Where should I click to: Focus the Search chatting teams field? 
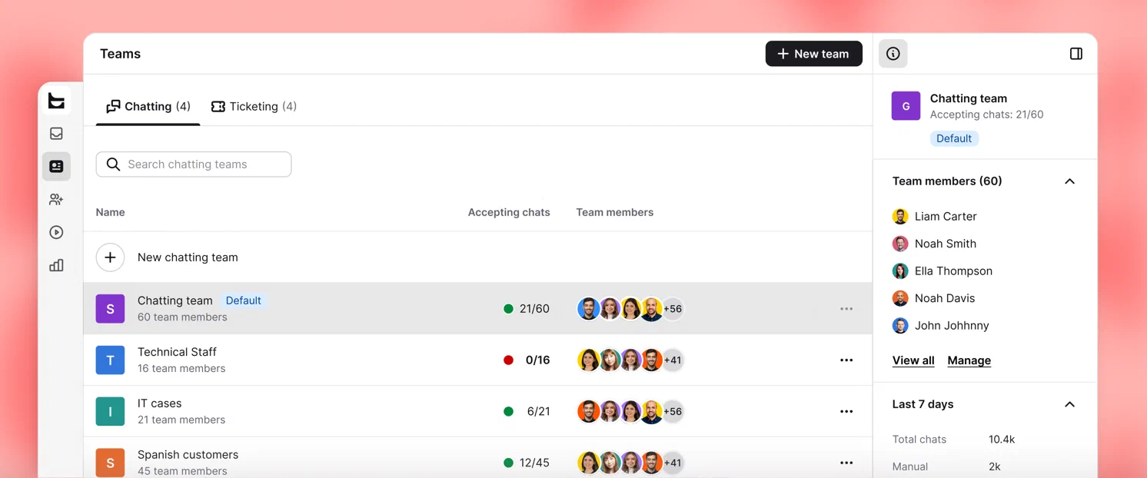pyautogui.click(x=194, y=164)
